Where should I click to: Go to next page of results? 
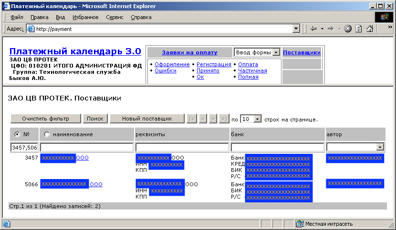(213, 119)
